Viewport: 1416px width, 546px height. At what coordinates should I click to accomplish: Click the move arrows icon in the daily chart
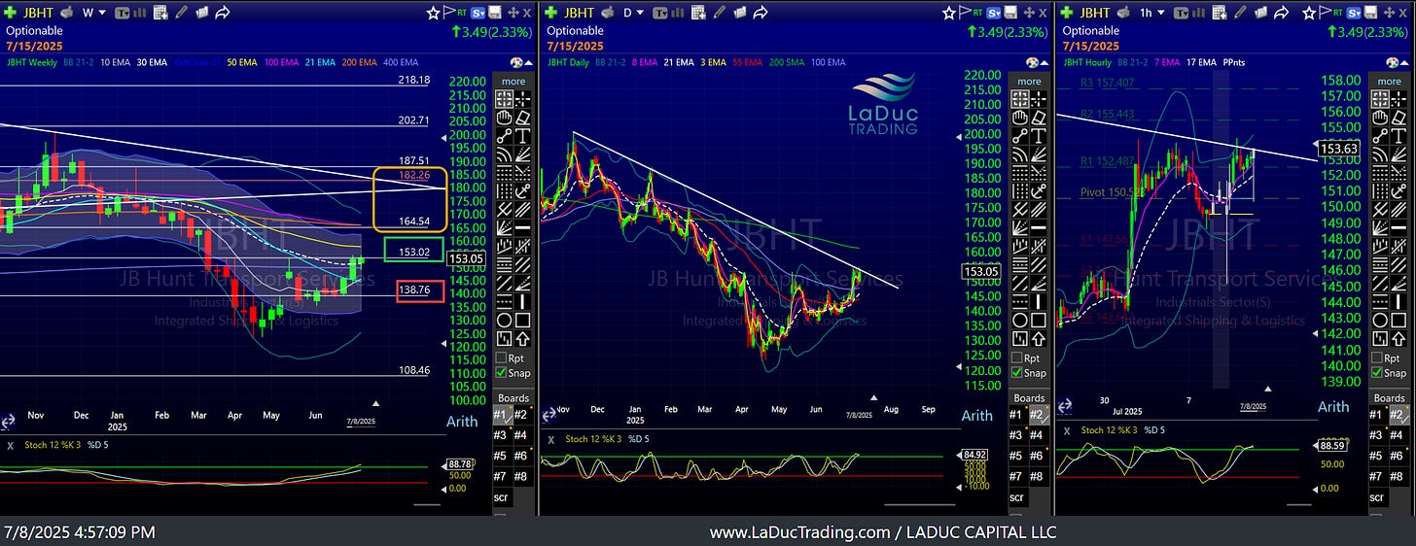1029,13
